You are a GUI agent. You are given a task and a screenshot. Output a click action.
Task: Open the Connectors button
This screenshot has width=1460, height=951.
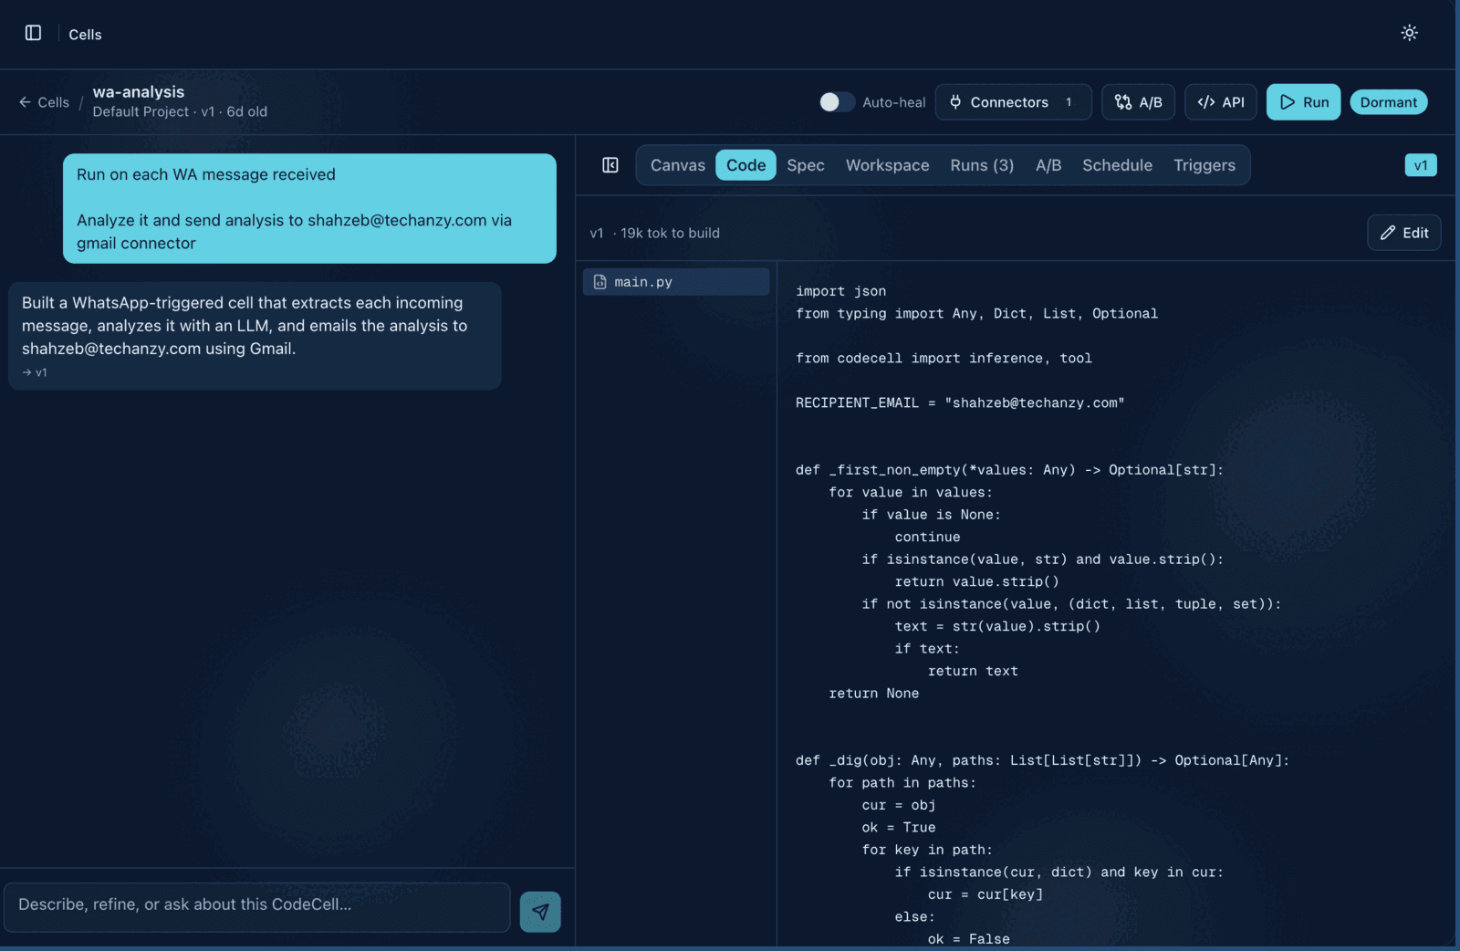click(1013, 102)
